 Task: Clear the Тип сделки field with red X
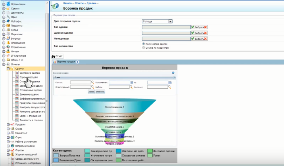205,27
